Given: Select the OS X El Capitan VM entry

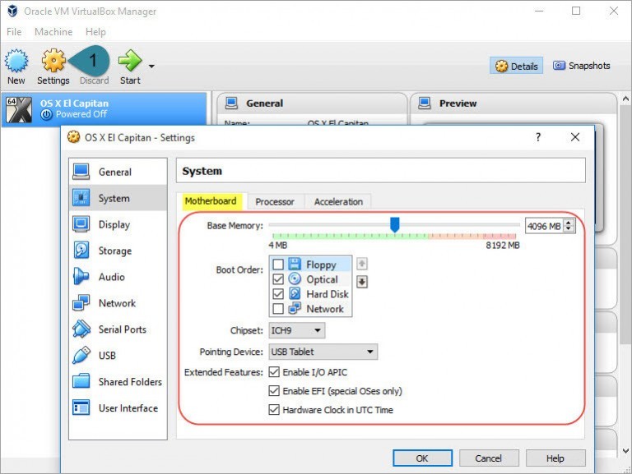Looking at the screenshot, I should point(104,109).
